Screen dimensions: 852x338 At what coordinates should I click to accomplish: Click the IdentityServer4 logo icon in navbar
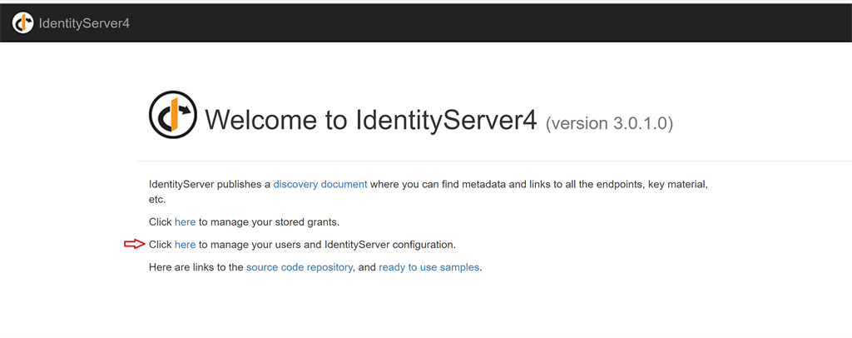pyautogui.click(x=22, y=22)
